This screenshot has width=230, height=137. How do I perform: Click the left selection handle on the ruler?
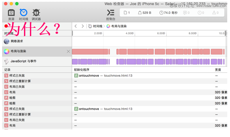(72, 33)
